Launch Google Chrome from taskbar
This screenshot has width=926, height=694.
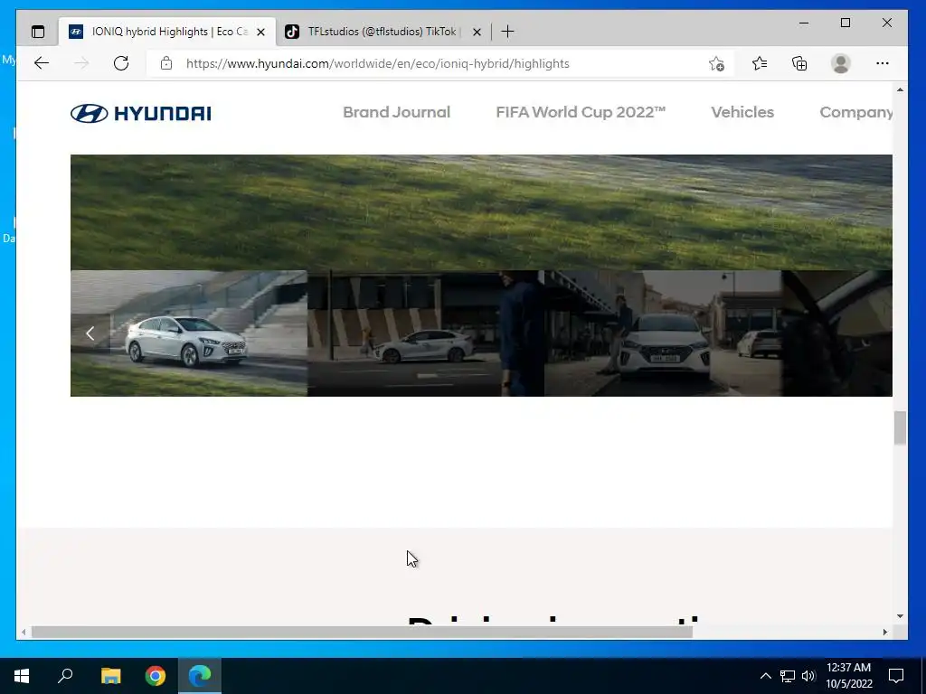click(156, 676)
